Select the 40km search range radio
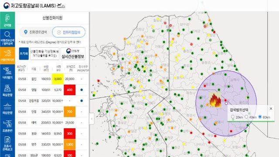Screen dimensions: 279x157 pos(246,117)
